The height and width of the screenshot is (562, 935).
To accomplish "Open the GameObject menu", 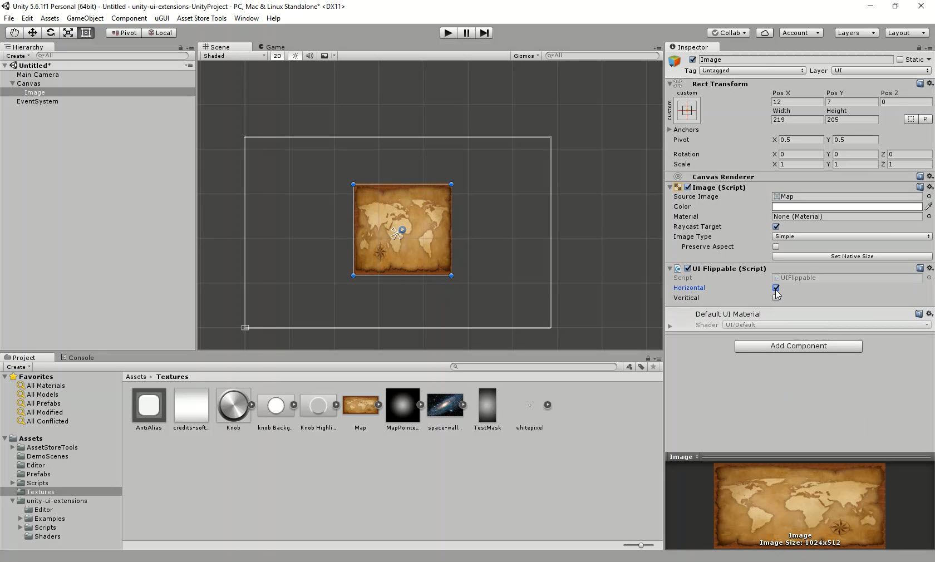I will point(85,18).
